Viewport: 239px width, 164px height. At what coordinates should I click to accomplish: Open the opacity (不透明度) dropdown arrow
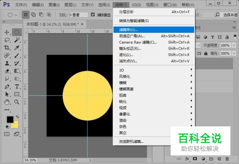coord(234,45)
